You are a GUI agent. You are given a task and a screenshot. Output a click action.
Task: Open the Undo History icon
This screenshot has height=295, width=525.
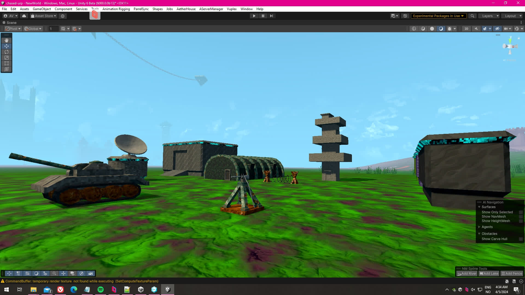pos(405,16)
